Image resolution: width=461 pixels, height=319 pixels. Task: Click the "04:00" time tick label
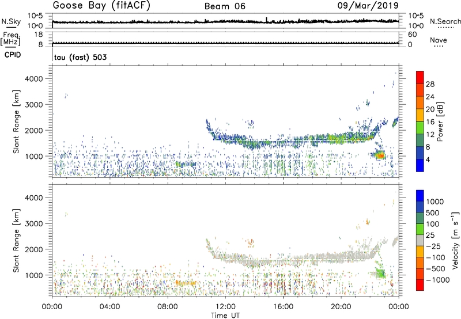click(x=109, y=307)
